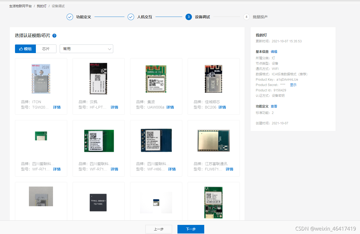
Task: Click the 功能定义 step label
Action: tap(84, 17)
